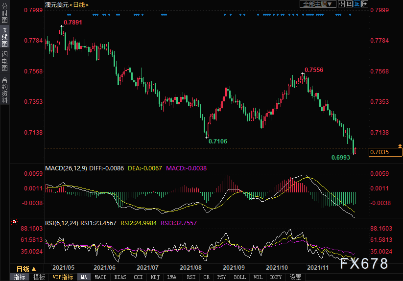The height and width of the screenshot is (281, 403).
Task: Click the exit arrow icon at top right
Action: click(x=365, y=4)
